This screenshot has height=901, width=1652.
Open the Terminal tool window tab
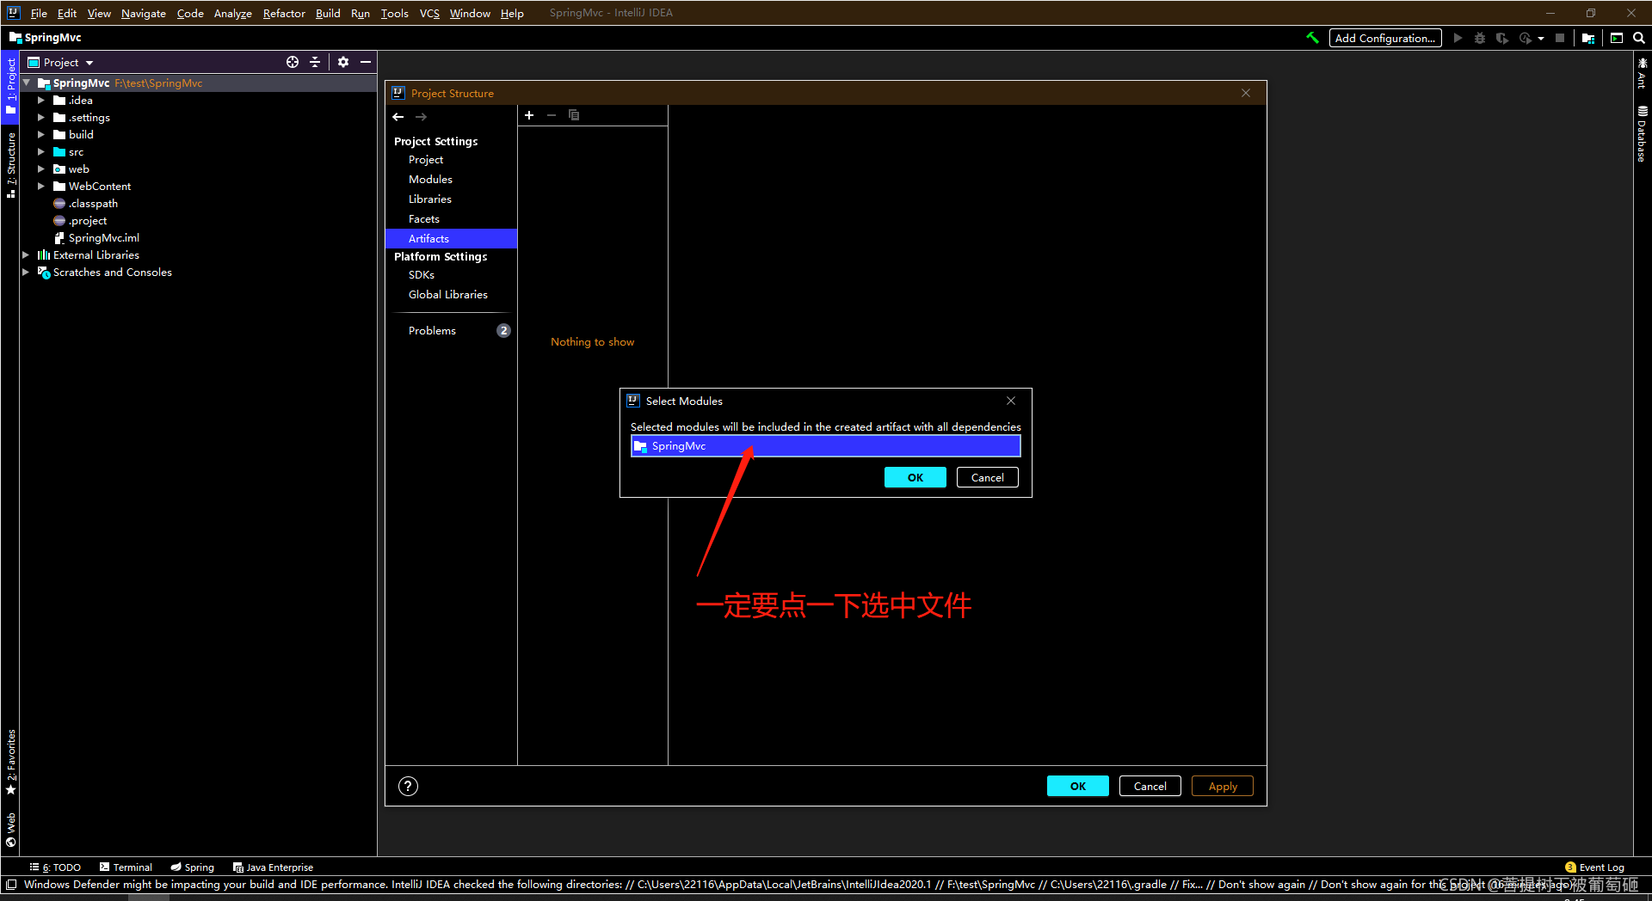click(126, 867)
